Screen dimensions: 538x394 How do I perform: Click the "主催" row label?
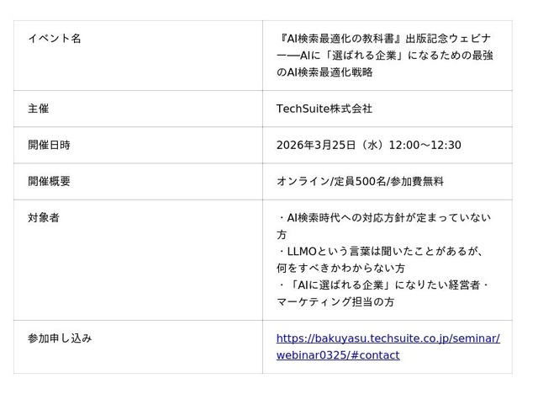coord(39,109)
